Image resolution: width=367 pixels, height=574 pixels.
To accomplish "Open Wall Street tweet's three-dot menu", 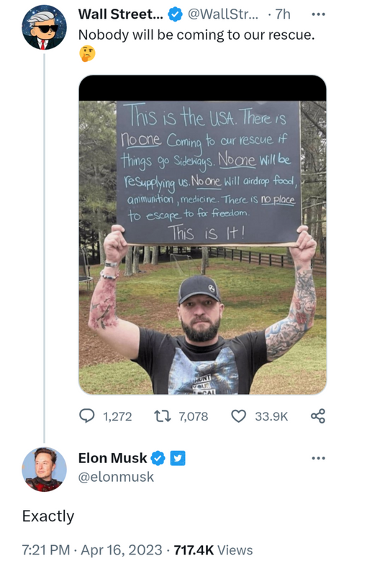I will 318,14.
